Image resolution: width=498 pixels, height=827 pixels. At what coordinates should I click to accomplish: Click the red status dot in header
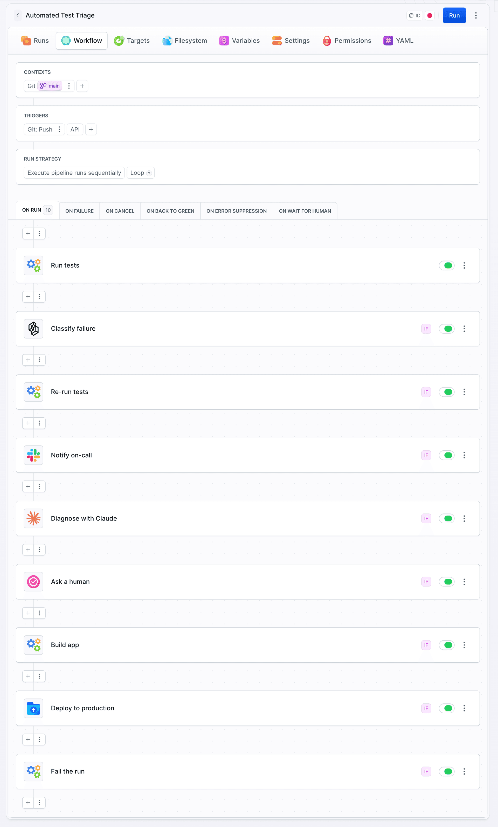430,15
